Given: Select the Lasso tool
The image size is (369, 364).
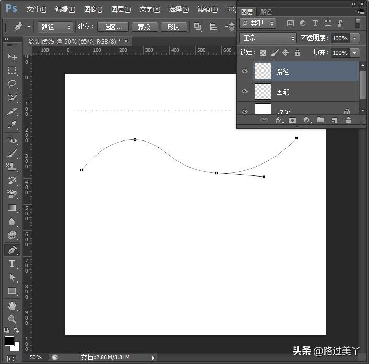Looking at the screenshot, I should point(12,84).
